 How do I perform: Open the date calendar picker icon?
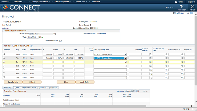pos(40,37)
